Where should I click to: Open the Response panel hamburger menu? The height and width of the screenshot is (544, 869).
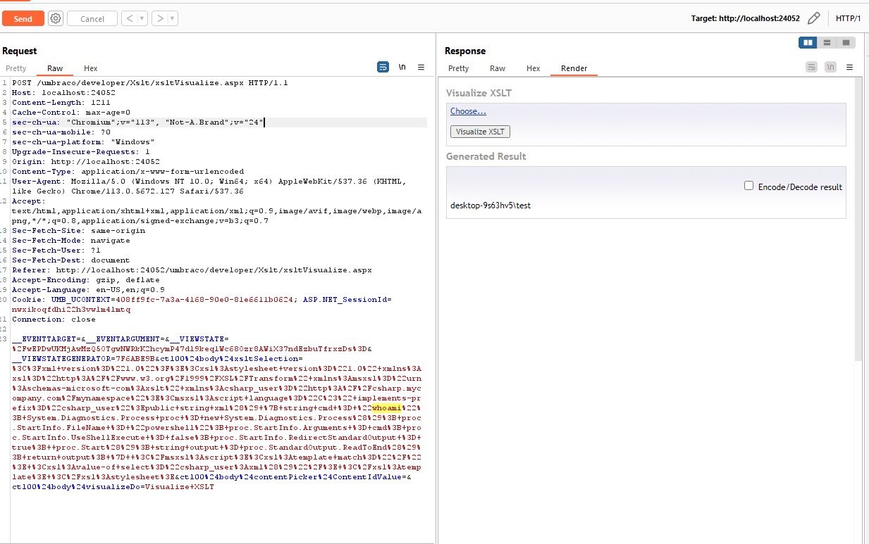(850, 68)
